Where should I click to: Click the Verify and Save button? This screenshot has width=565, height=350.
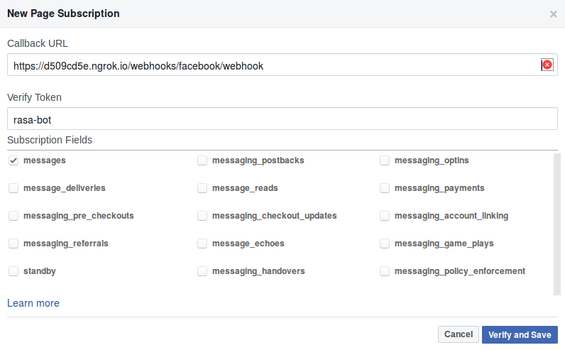click(x=520, y=334)
